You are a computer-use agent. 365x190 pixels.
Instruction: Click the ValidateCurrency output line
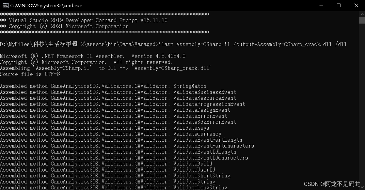pos(111,134)
